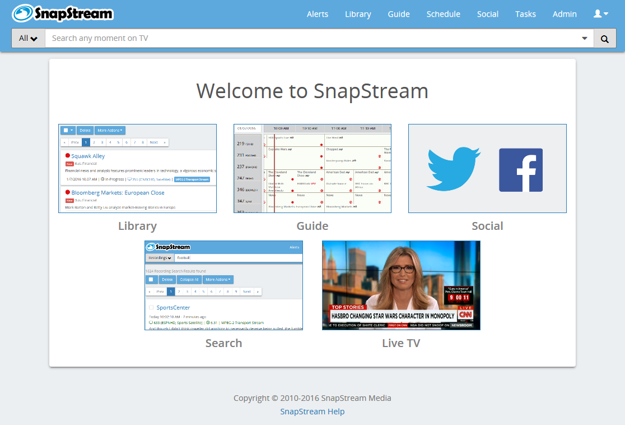The width and height of the screenshot is (625, 425).
Task: Open the Tasks navigation item
Action: click(525, 14)
